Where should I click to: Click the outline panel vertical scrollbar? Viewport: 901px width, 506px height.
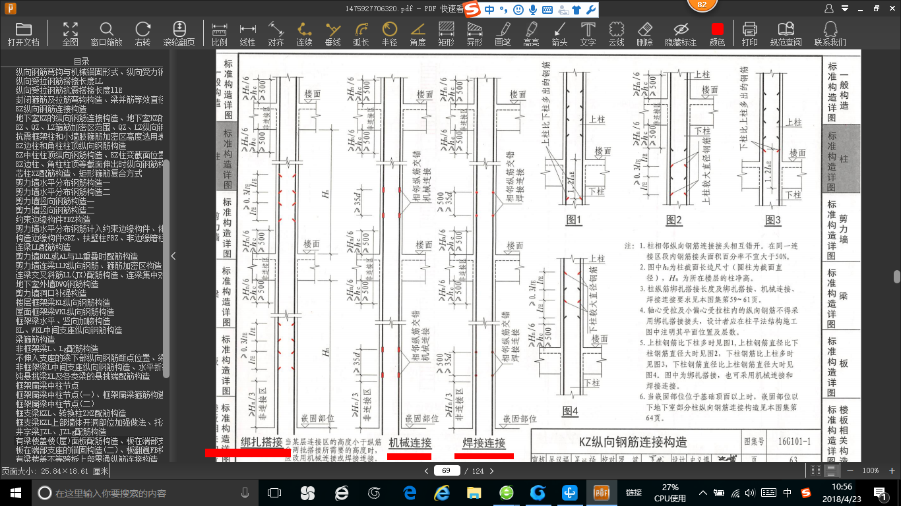coord(166,268)
